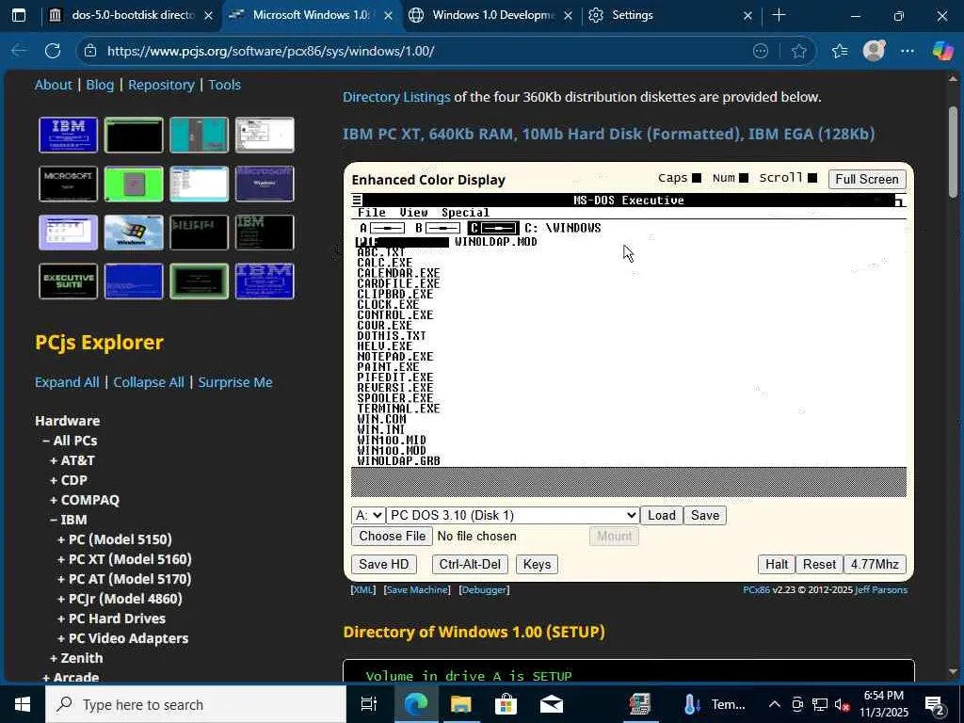Open notification center icon
This screenshot has width=964, height=723.
pyautogui.click(x=935, y=705)
